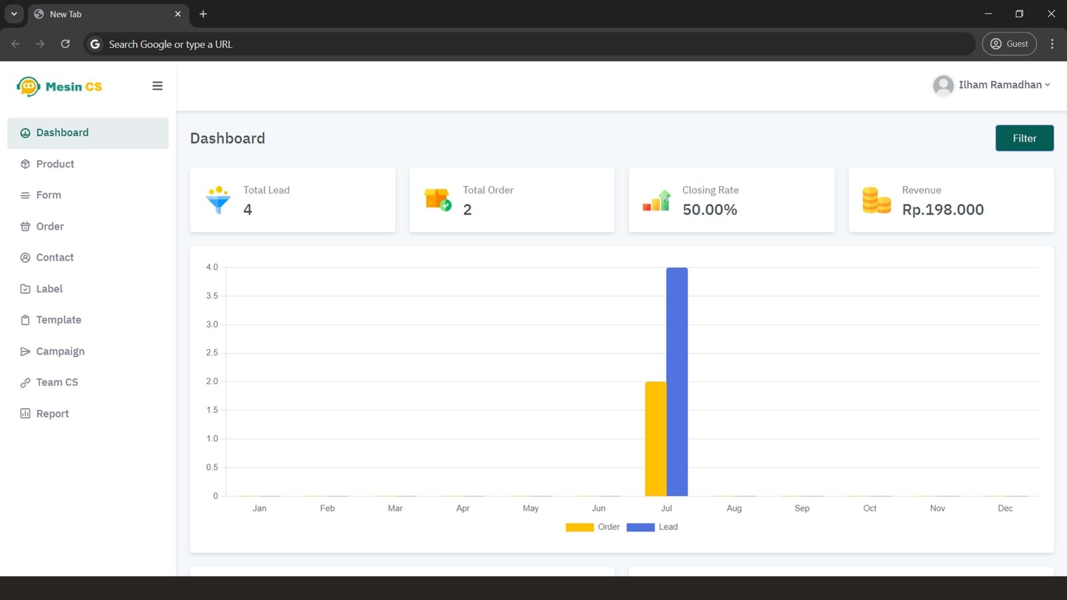
Task: Toggle the Lead series in chart legend
Action: 652,527
